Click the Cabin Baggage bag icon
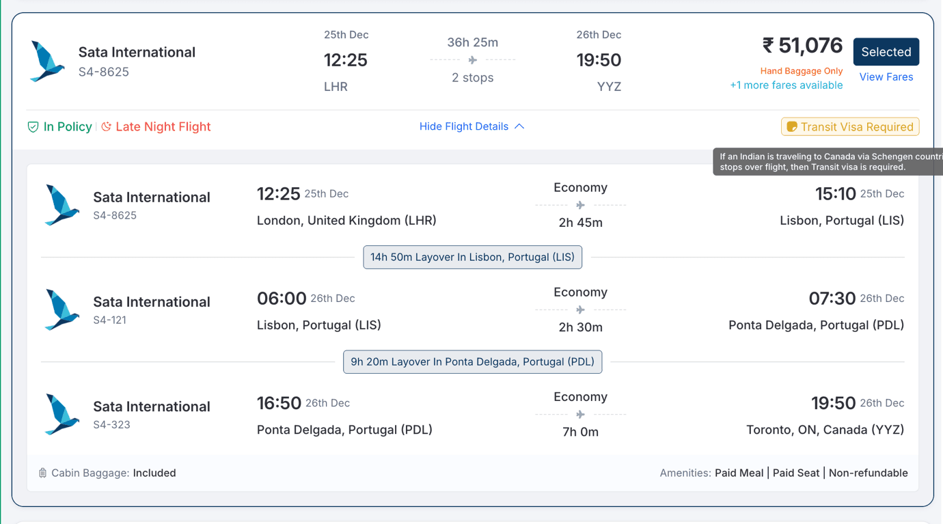This screenshot has height=524, width=943. point(42,473)
